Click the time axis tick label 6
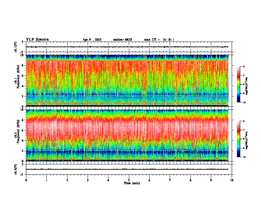Screen dimensions: 261x202 (x=150, y=180)
